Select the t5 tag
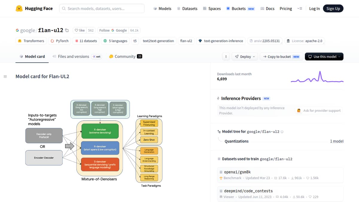 [x=135, y=41]
